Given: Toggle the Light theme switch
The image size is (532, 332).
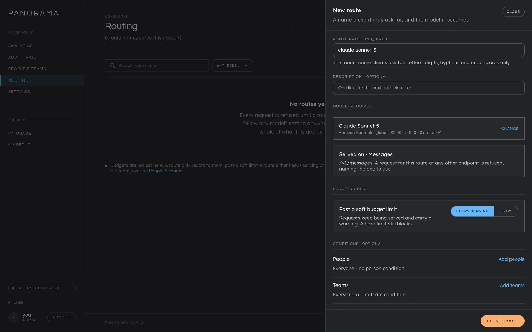Looking at the screenshot, I should tap(17, 302).
